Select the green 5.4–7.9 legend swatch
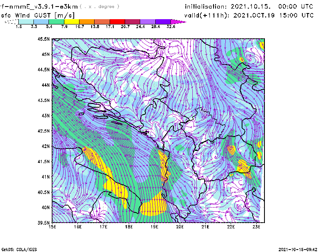This screenshot has width=326, height=252. coord(57,22)
